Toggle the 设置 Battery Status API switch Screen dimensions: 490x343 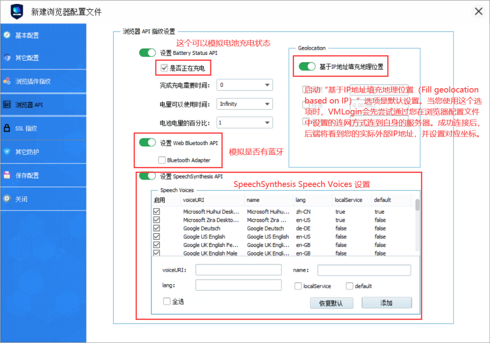coord(147,53)
